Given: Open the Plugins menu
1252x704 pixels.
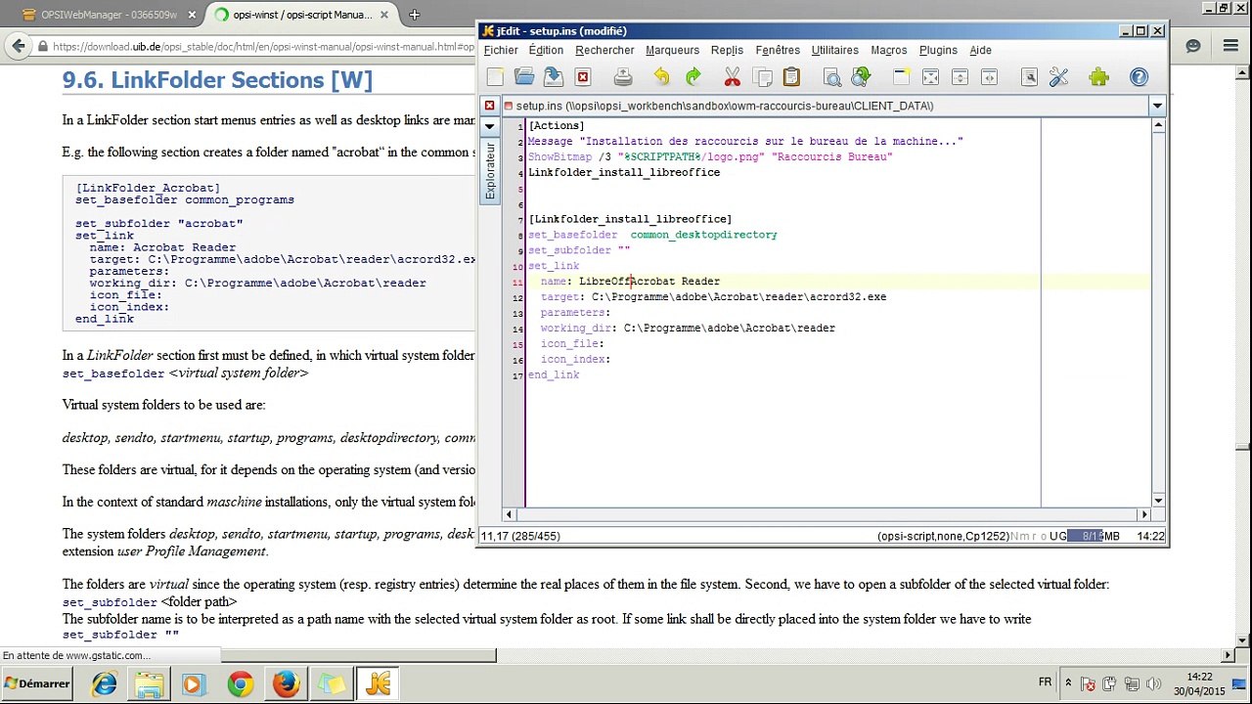Looking at the screenshot, I should tap(938, 50).
